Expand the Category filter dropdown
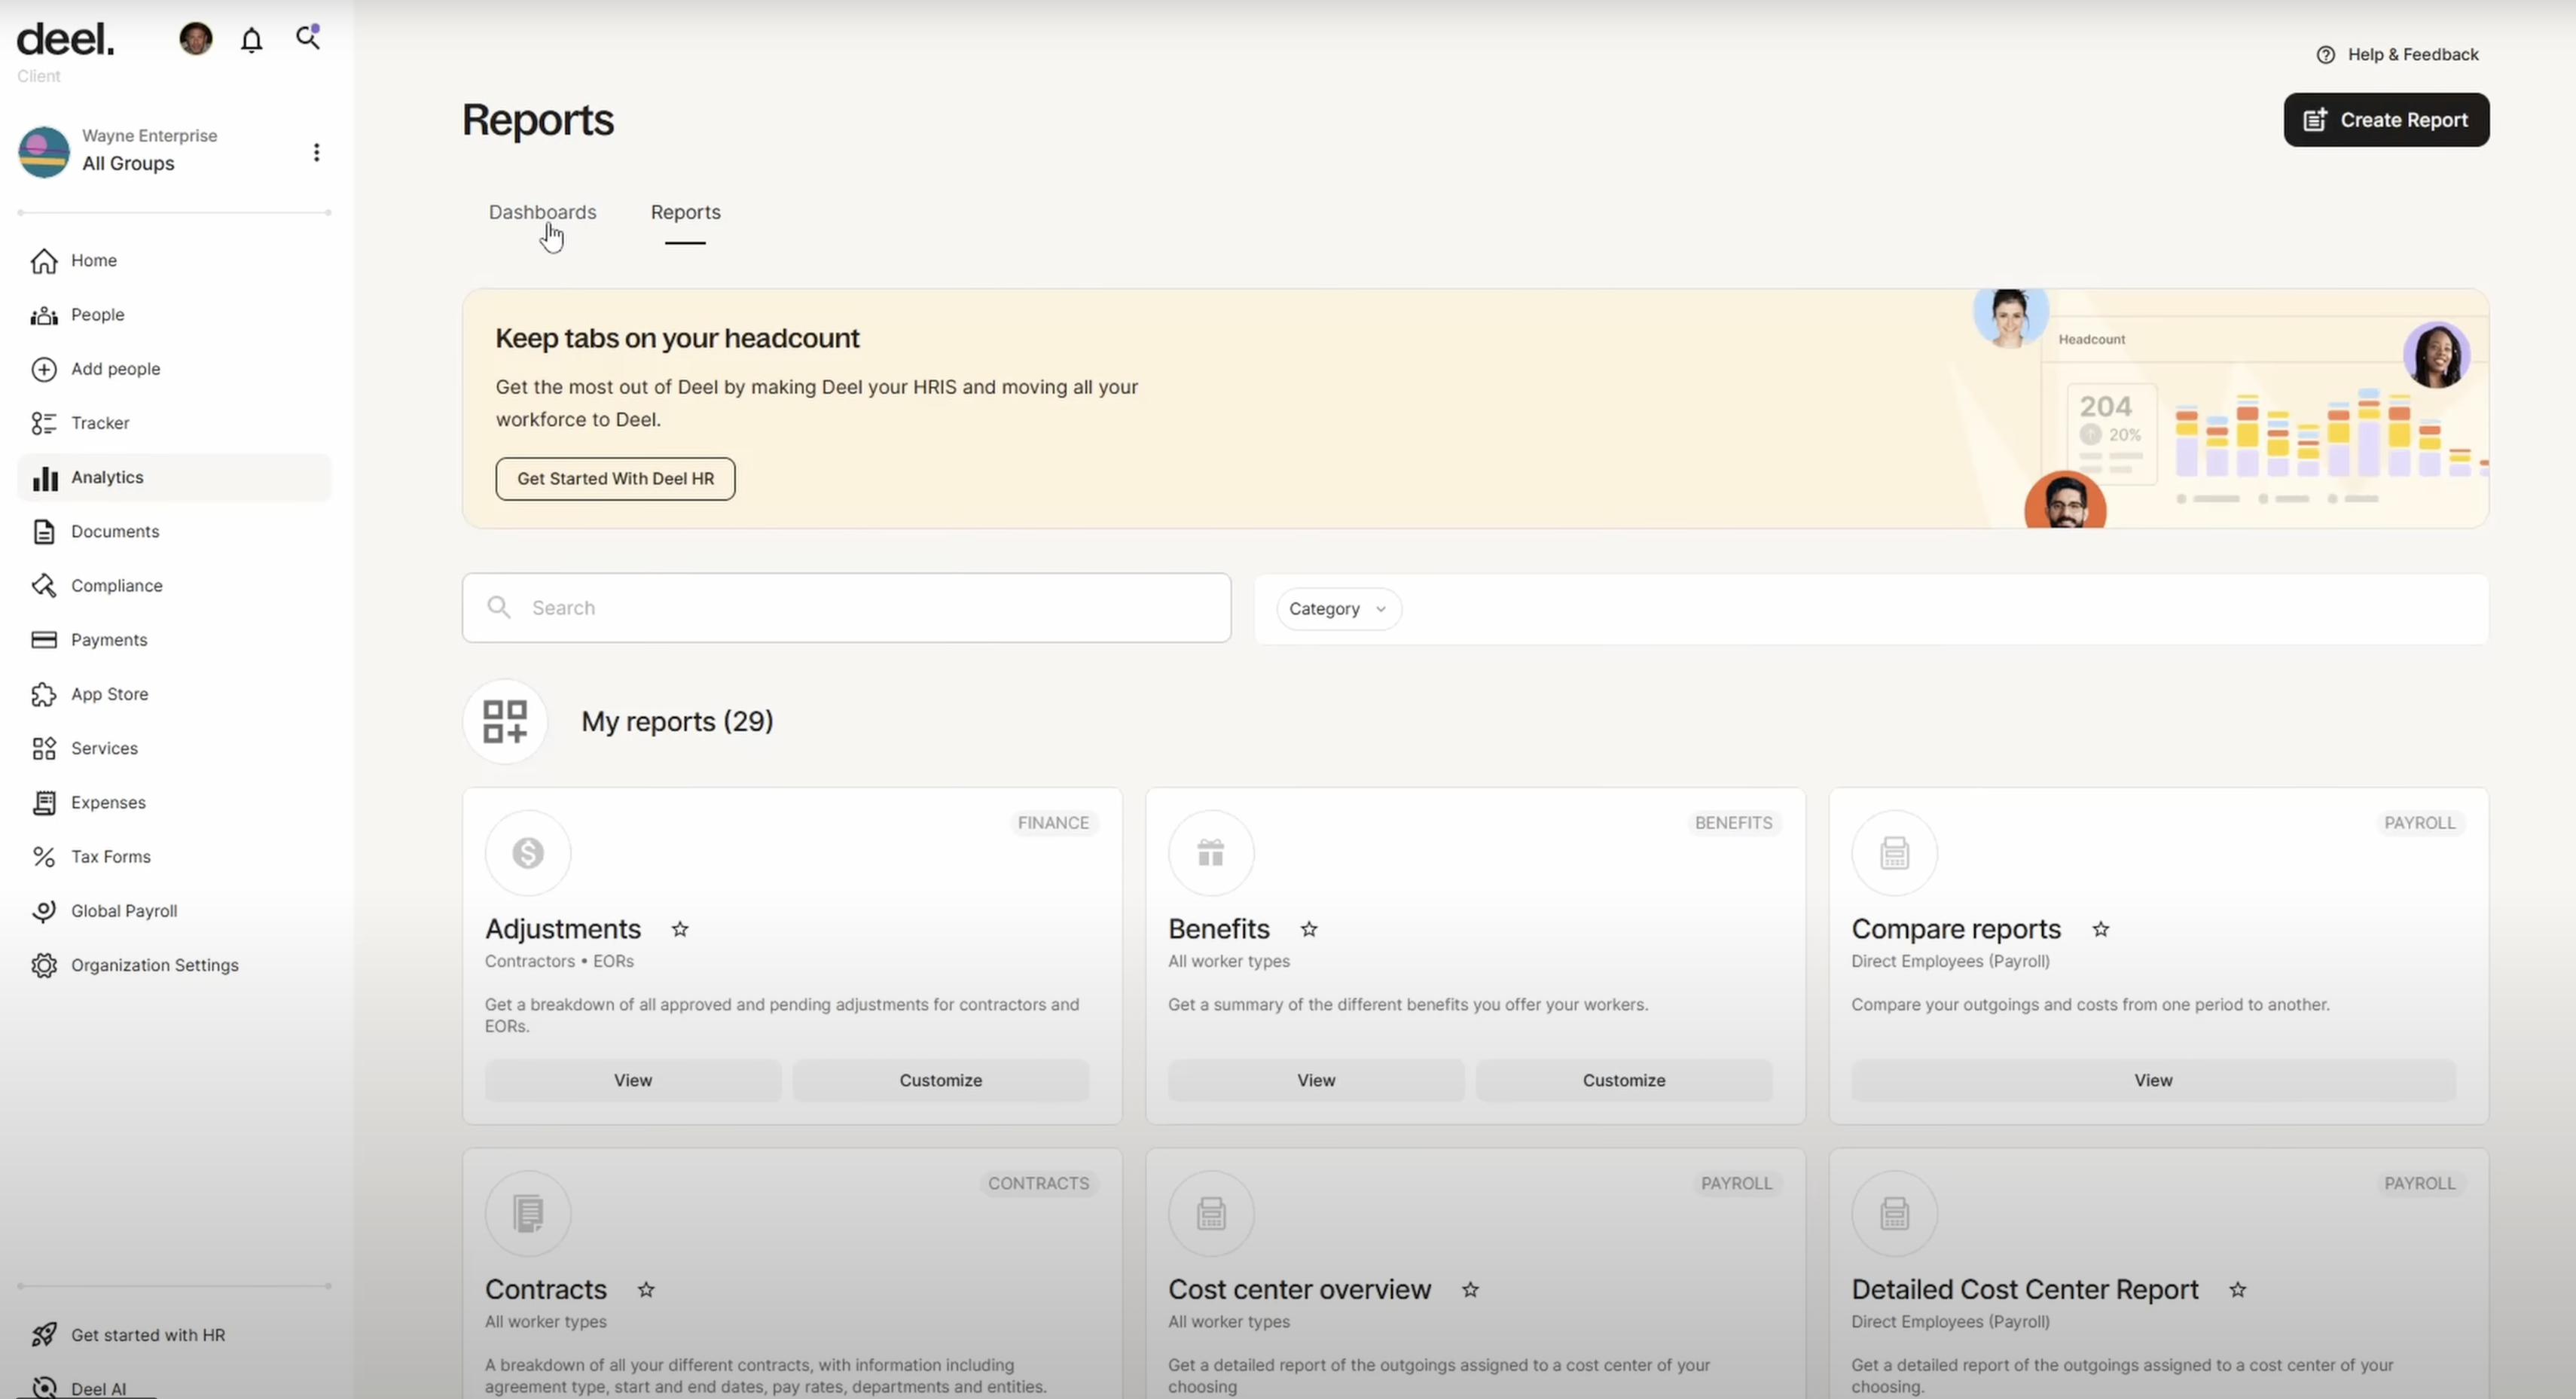 (x=1338, y=609)
